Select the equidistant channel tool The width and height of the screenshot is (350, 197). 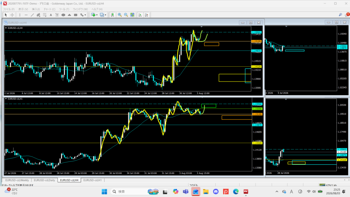(x=38, y=15)
